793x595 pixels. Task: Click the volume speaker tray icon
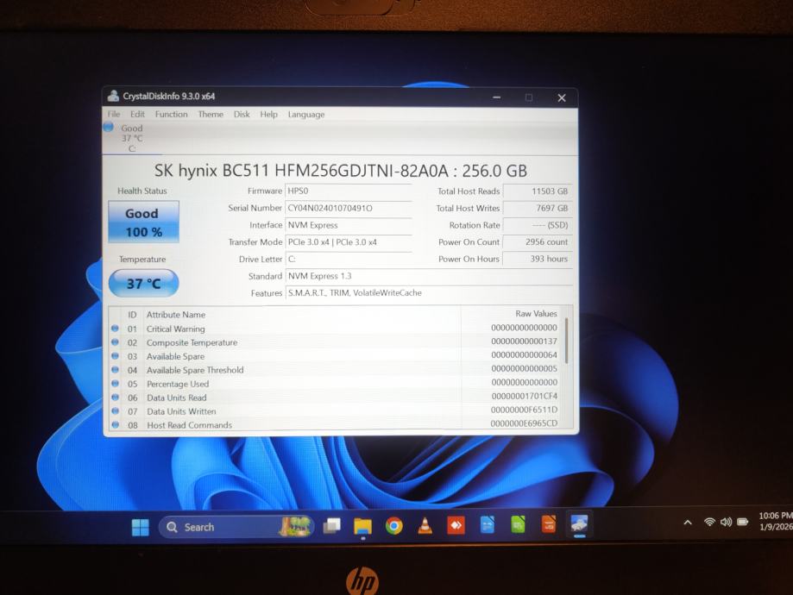[726, 522]
